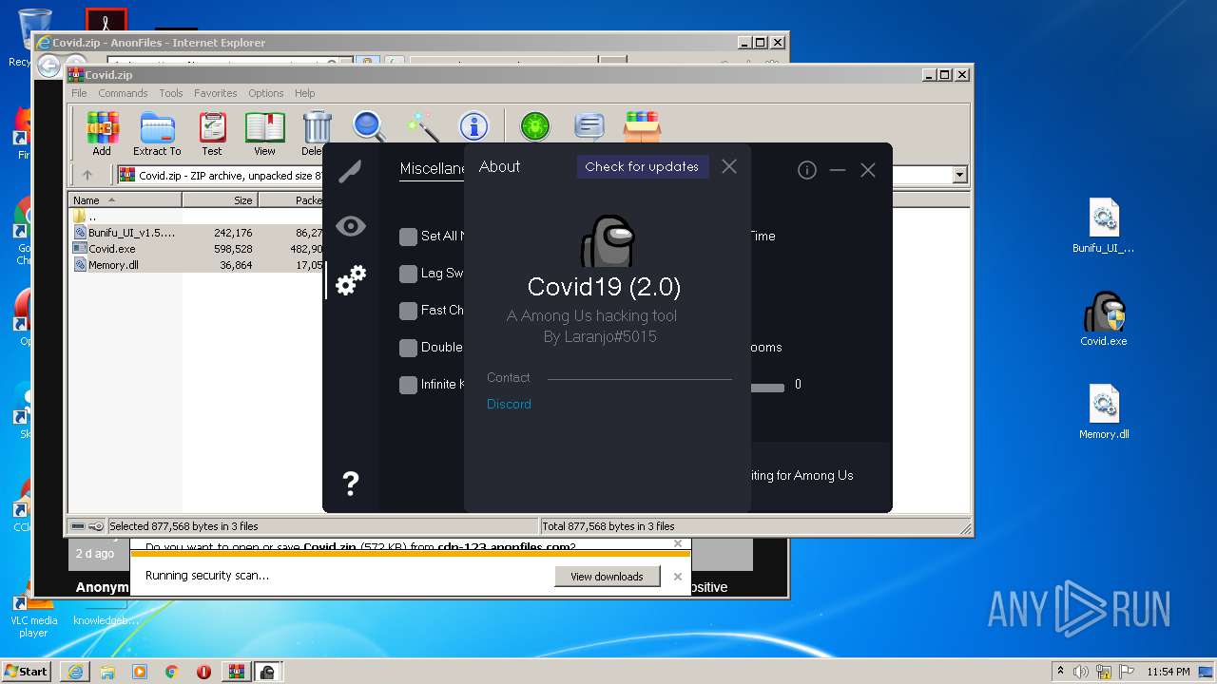Viewport: 1217px width, 684px height.
Task: Click WinRAR Find magnifier icon
Action: point(369,126)
